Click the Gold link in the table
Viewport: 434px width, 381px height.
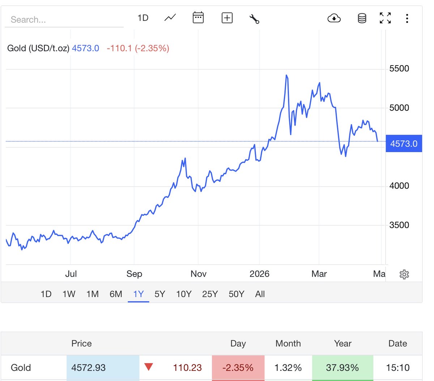pos(21,368)
